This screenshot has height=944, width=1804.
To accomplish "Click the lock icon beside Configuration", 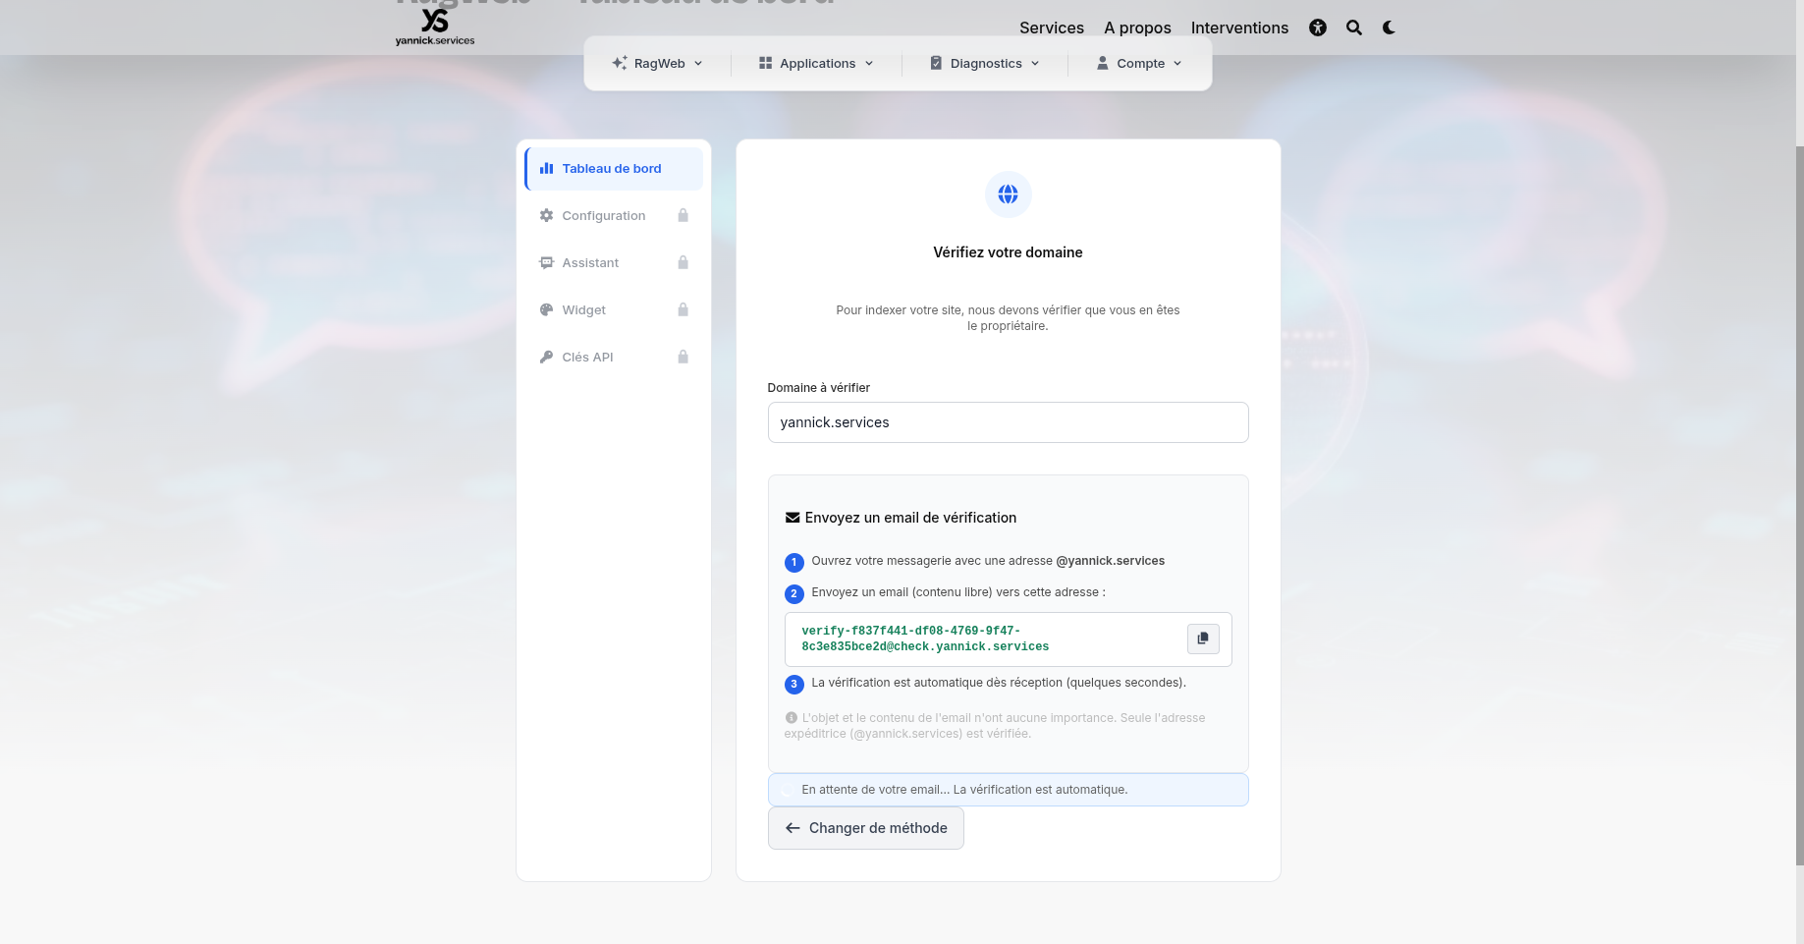I will tap(683, 215).
